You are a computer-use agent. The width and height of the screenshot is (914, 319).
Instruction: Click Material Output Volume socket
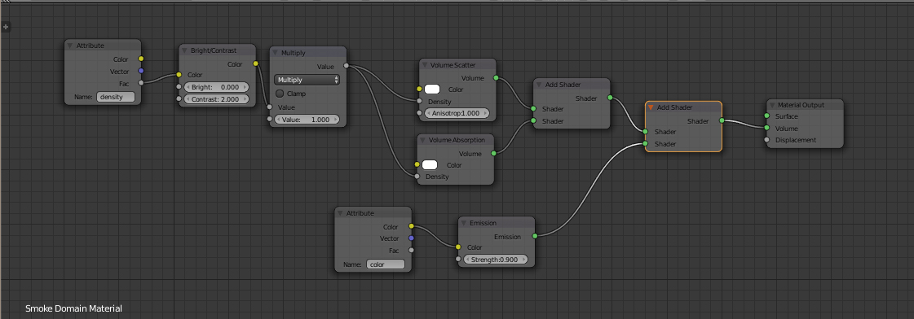coord(767,128)
